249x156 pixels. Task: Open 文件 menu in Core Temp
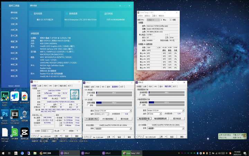140,16
